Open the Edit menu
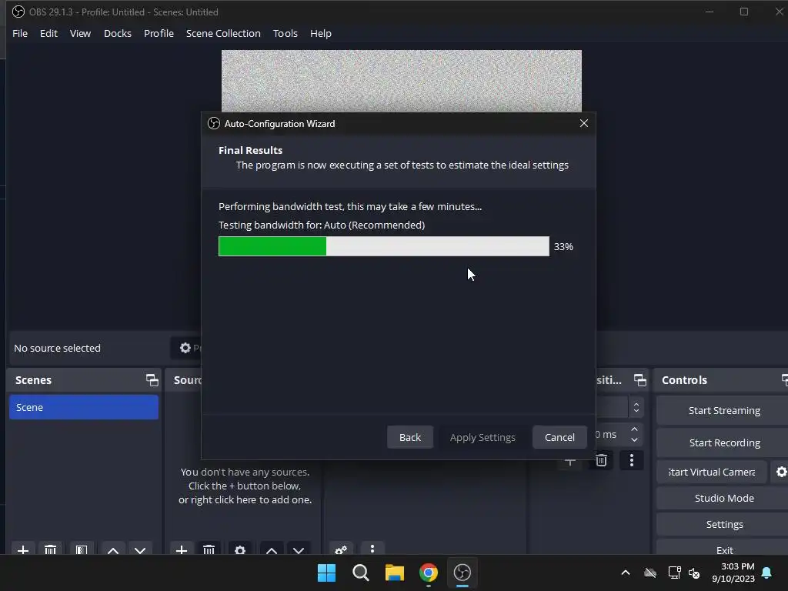The width and height of the screenshot is (788, 591). (x=48, y=33)
